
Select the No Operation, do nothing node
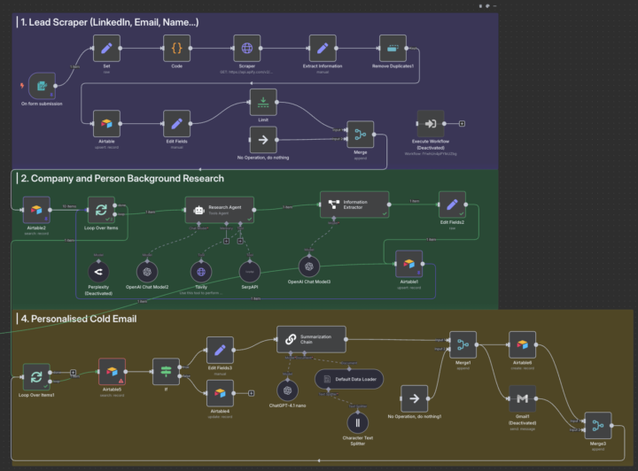[x=263, y=140]
